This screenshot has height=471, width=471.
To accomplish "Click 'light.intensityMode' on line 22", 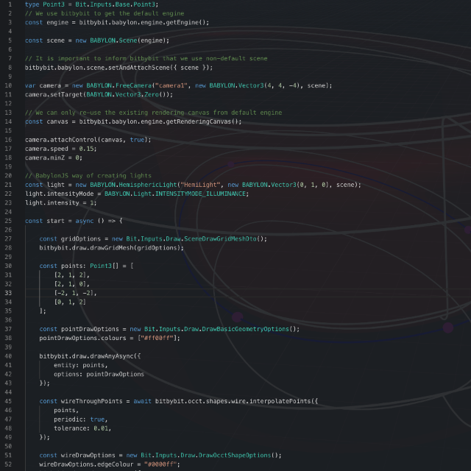I will click(59, 194).
